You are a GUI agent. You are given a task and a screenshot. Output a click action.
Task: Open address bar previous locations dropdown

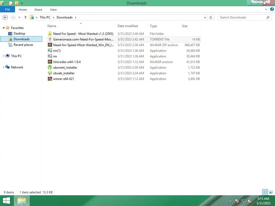pos(205,17)
